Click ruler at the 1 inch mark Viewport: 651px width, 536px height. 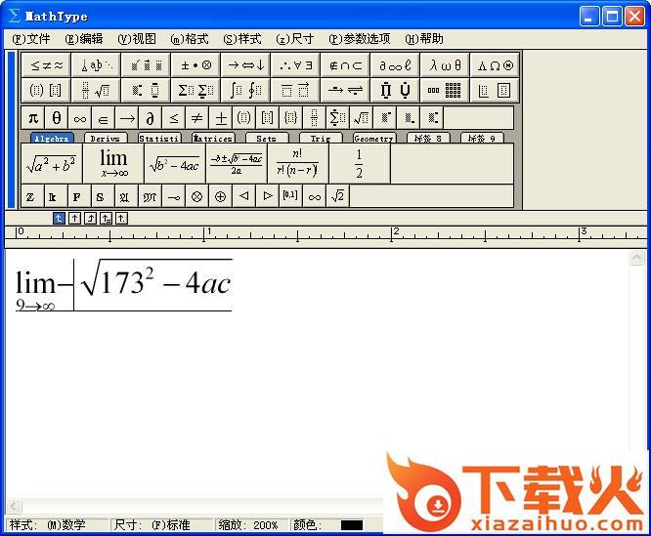coord(204,234)
